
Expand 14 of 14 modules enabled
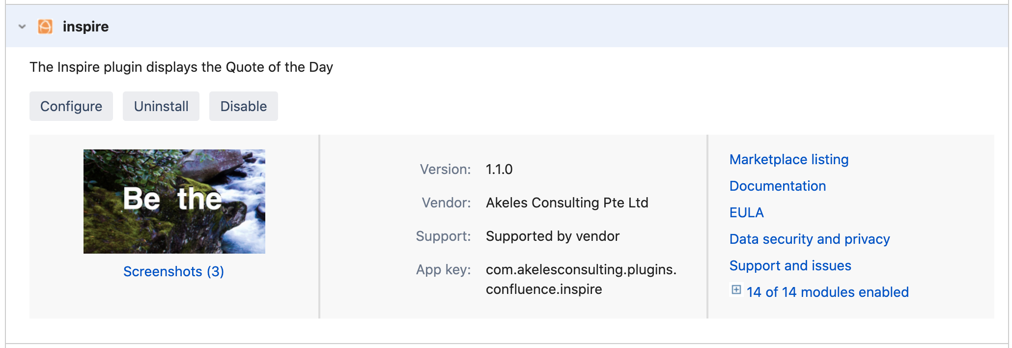point(827,291)
